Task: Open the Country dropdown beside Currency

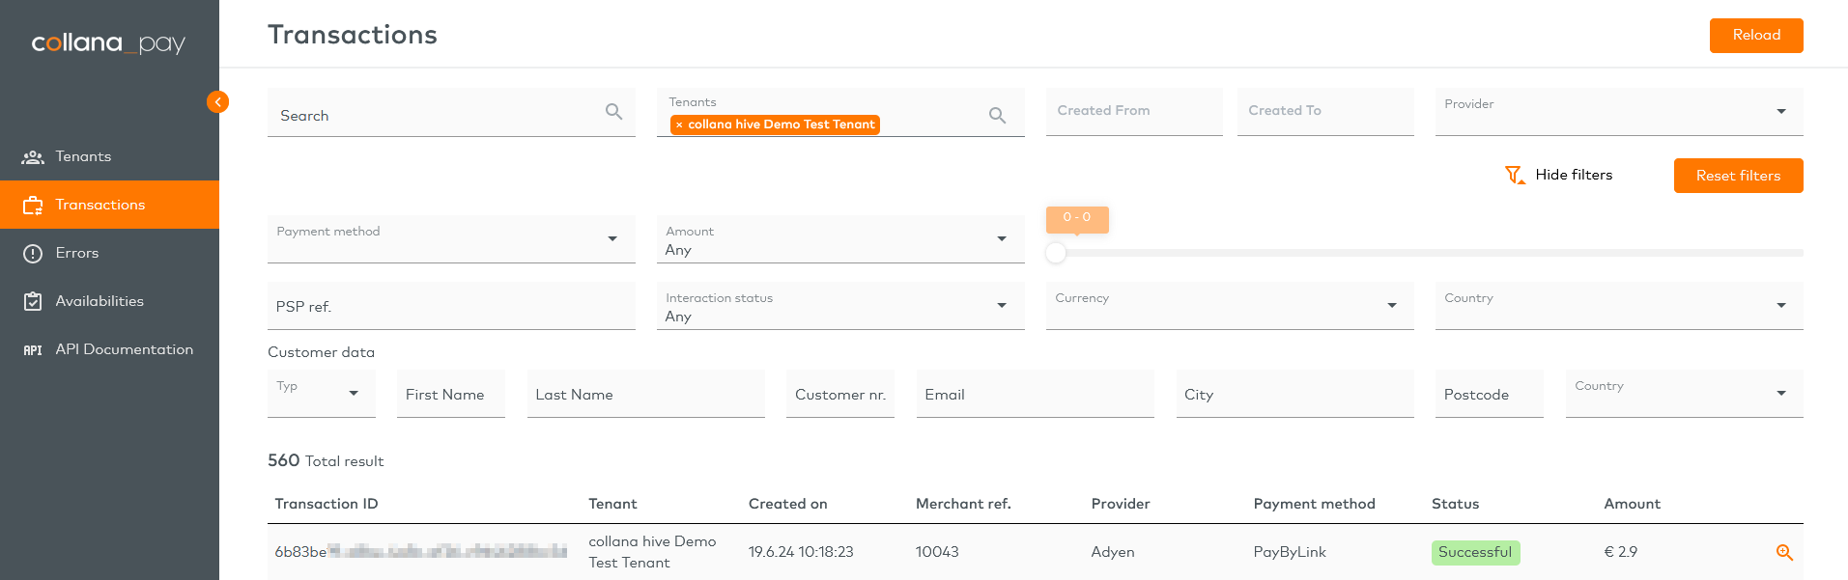Action: pos(1619,306)
